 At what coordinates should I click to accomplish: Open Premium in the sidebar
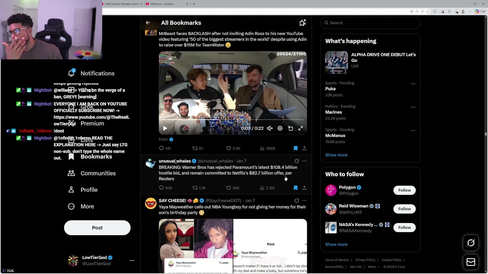pos(86,124)
